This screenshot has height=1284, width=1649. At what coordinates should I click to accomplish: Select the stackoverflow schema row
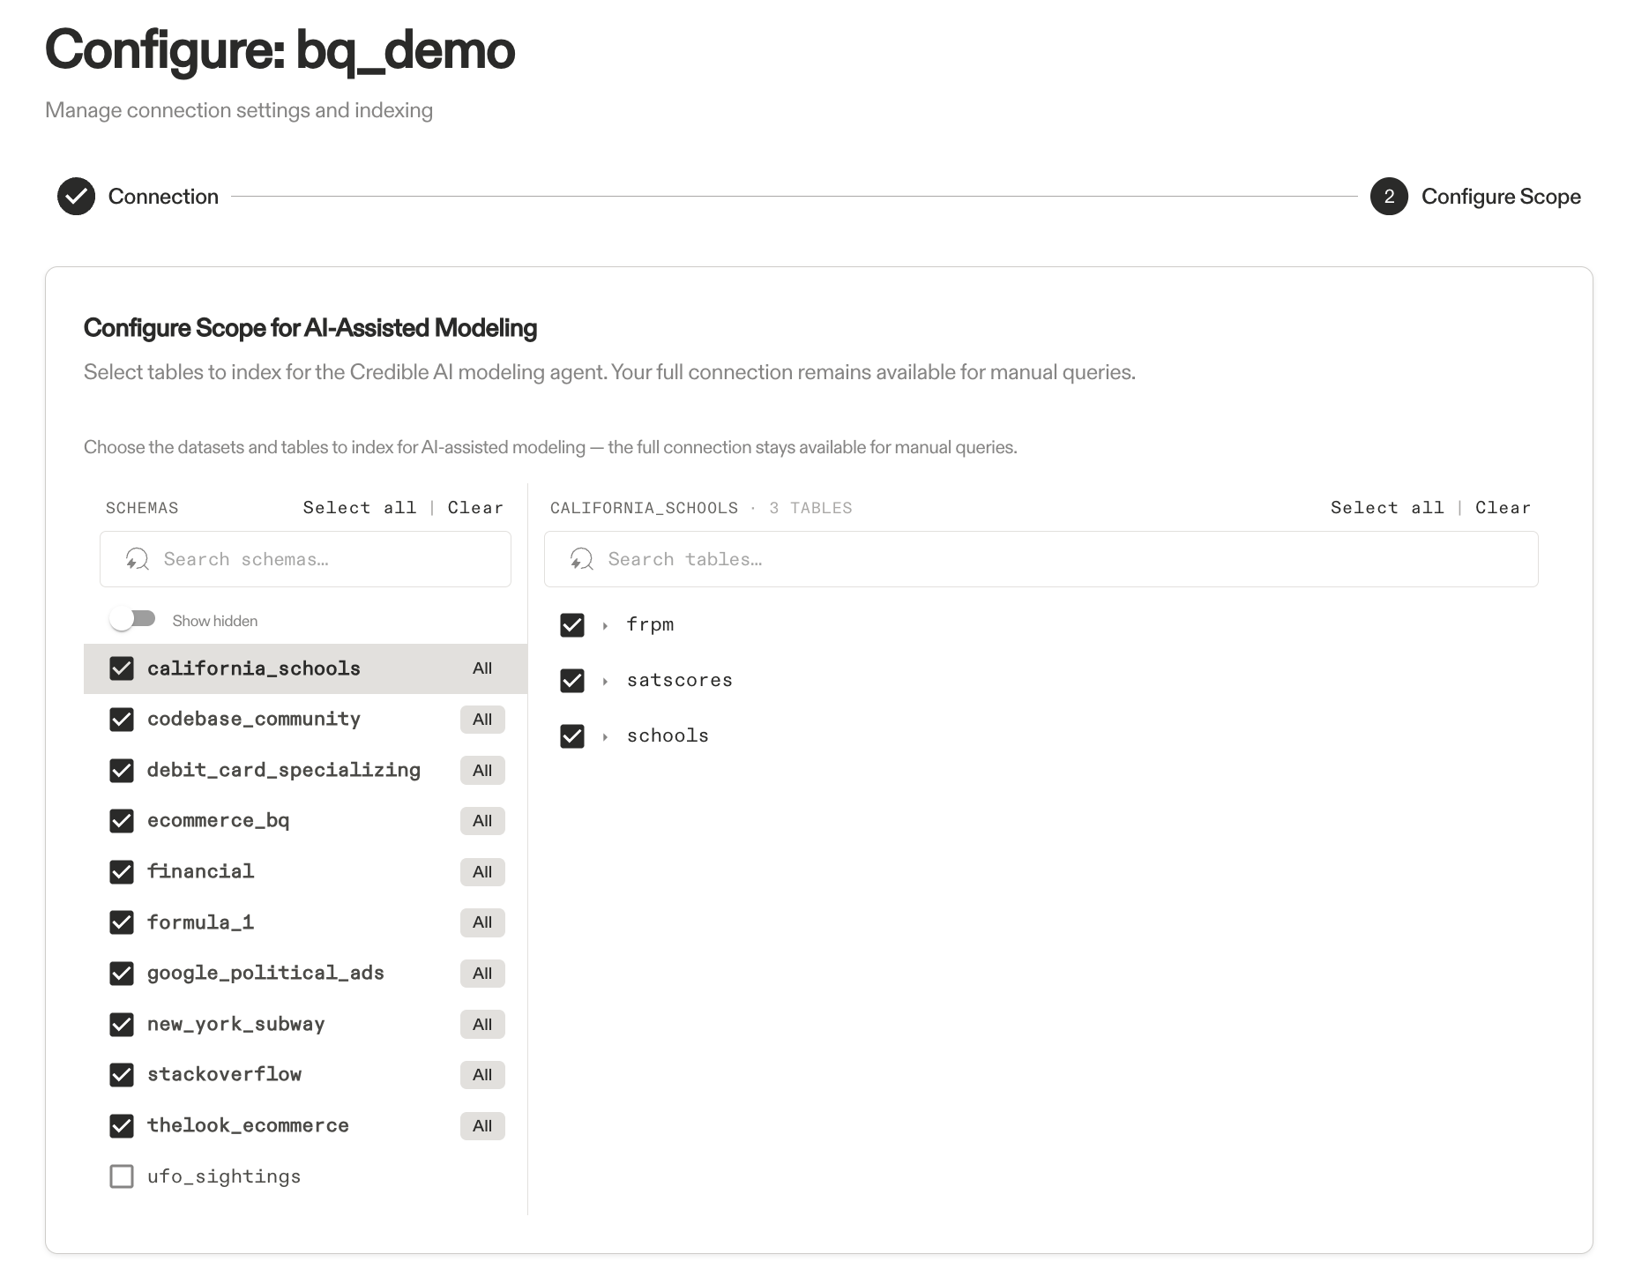pos(305,1075)
